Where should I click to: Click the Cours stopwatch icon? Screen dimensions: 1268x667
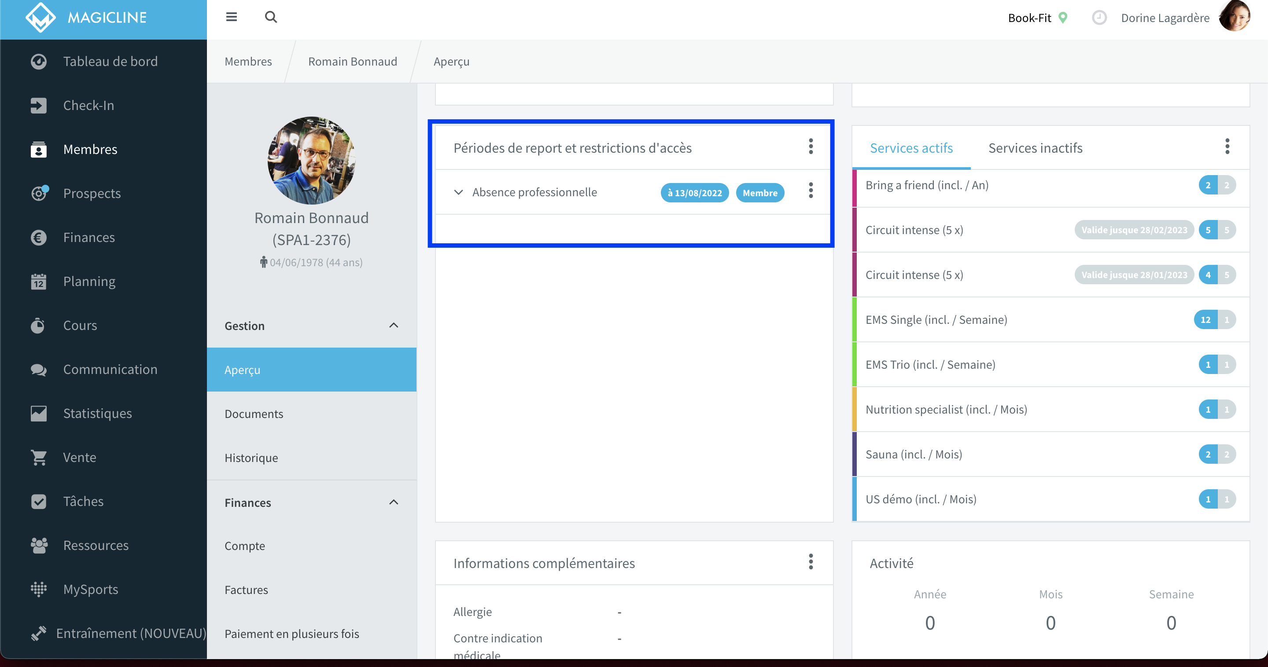pyautogui.click(x=38, y=325)
